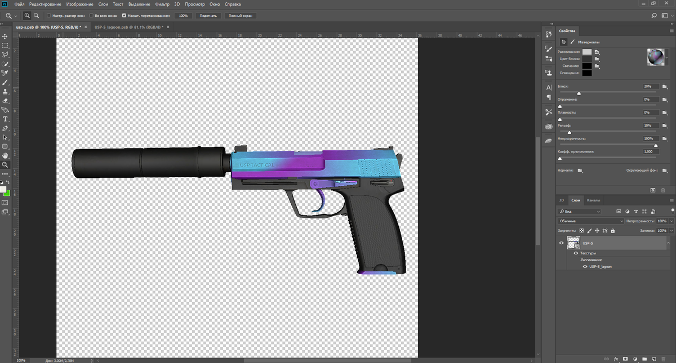Click the 100% zoom button
This screenshot has height=363, width=676.
[183, 15]
